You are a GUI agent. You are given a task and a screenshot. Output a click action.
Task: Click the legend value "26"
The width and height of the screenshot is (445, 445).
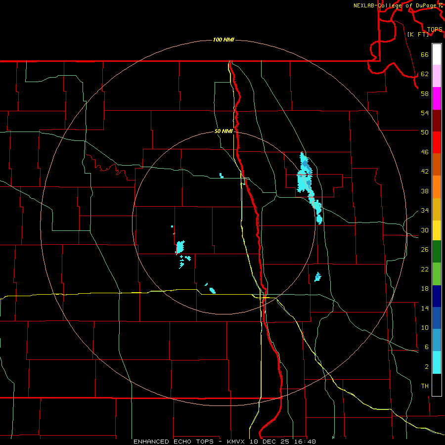pyautogui.click(x=425, y=250)
